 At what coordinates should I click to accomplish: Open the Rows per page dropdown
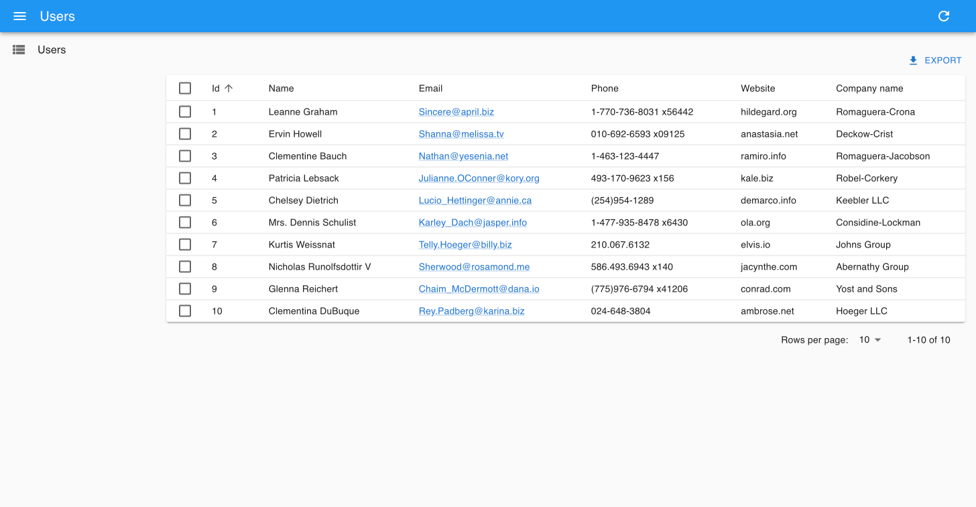(x=869, y=340)
